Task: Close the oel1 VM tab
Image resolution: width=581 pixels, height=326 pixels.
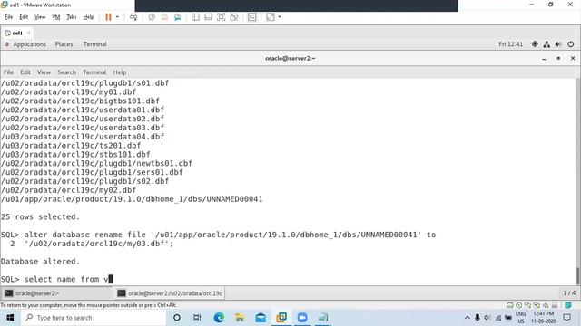Action: click(29, 33)
